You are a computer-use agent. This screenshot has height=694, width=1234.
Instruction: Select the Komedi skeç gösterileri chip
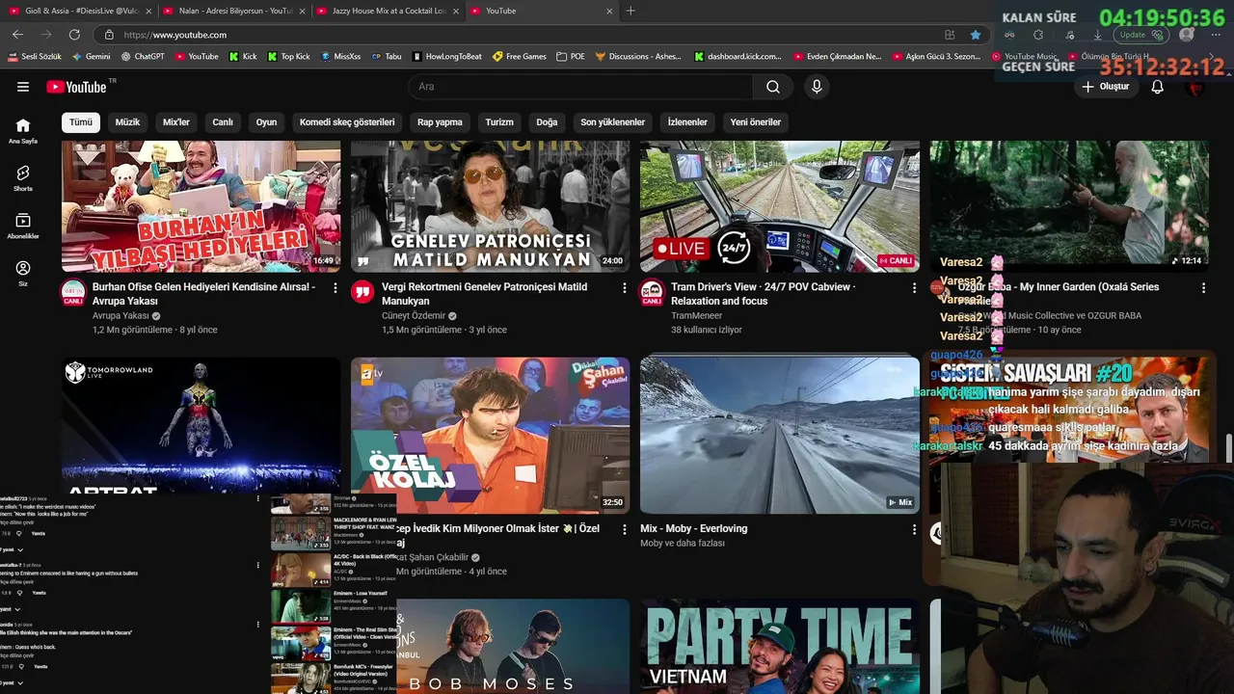[x=347, y=122]
